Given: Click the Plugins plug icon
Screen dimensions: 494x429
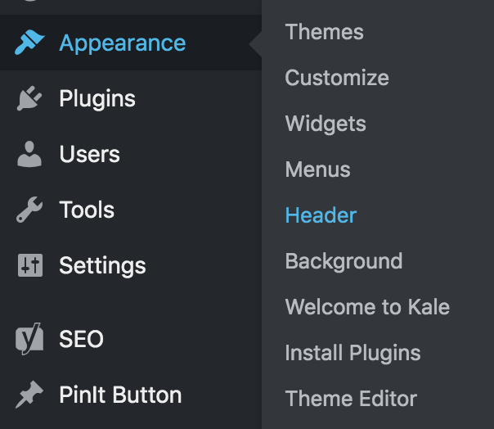Looking at the screenshot, I should click(29, 99).
